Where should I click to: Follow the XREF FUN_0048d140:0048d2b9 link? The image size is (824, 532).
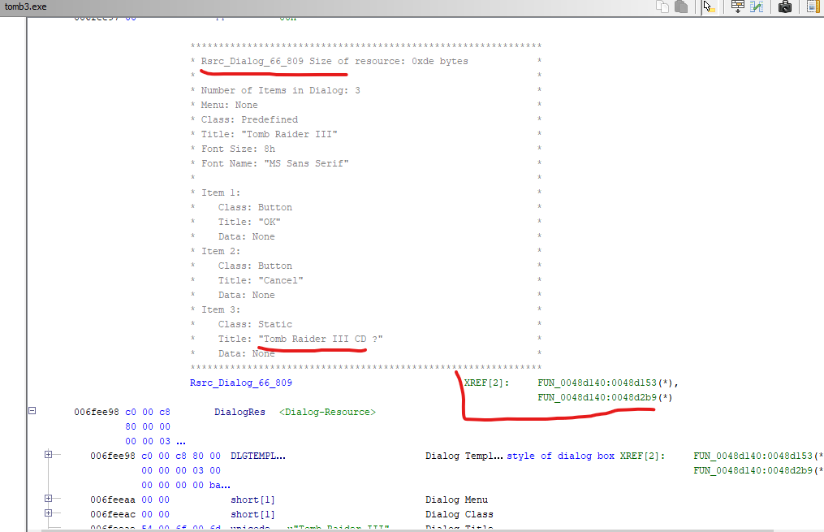604,397
